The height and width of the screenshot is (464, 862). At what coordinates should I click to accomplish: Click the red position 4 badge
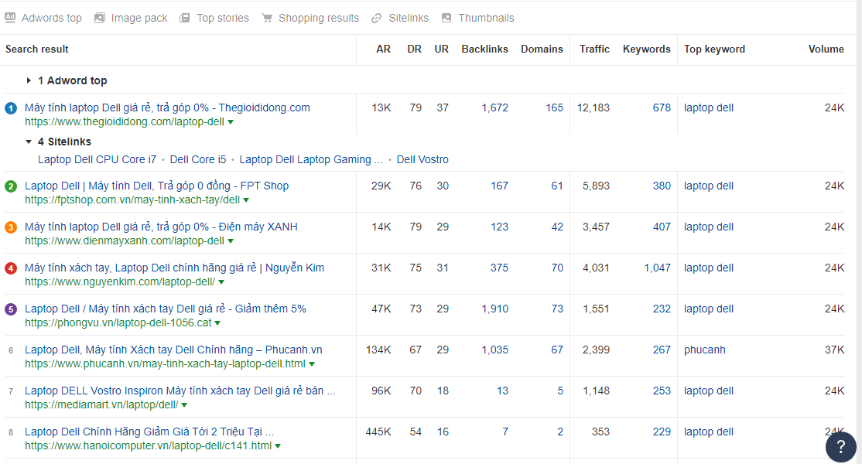pyautogui.click(x=10, y=268)
